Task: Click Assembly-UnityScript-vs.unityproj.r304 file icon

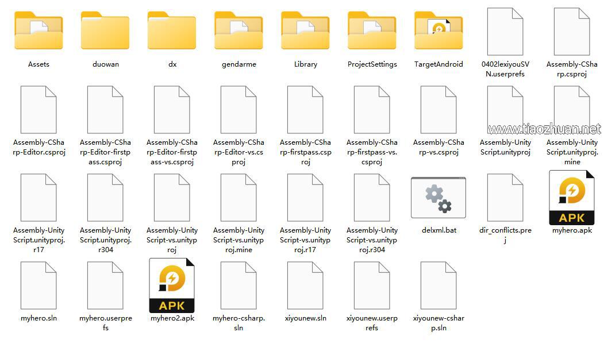Action: [x=372, y=198]
